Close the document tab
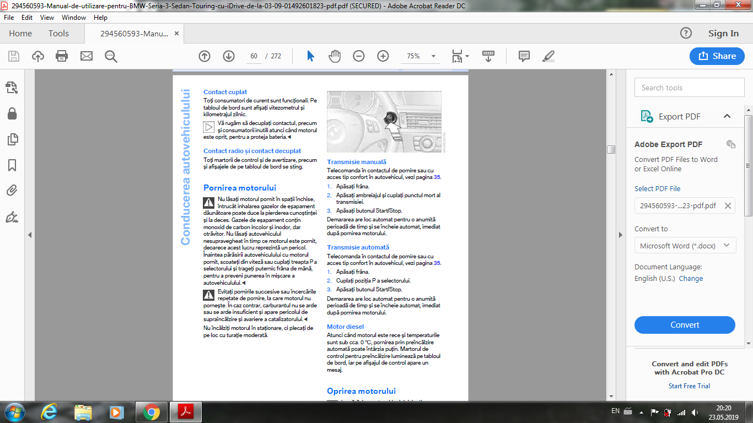The image size is (753, 423). (177, 34)
